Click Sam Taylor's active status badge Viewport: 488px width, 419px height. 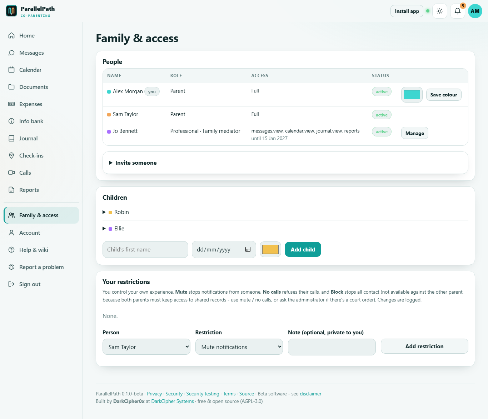(382, 115)
